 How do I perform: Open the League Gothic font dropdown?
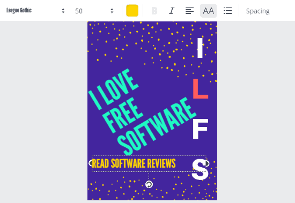point(35,11)
